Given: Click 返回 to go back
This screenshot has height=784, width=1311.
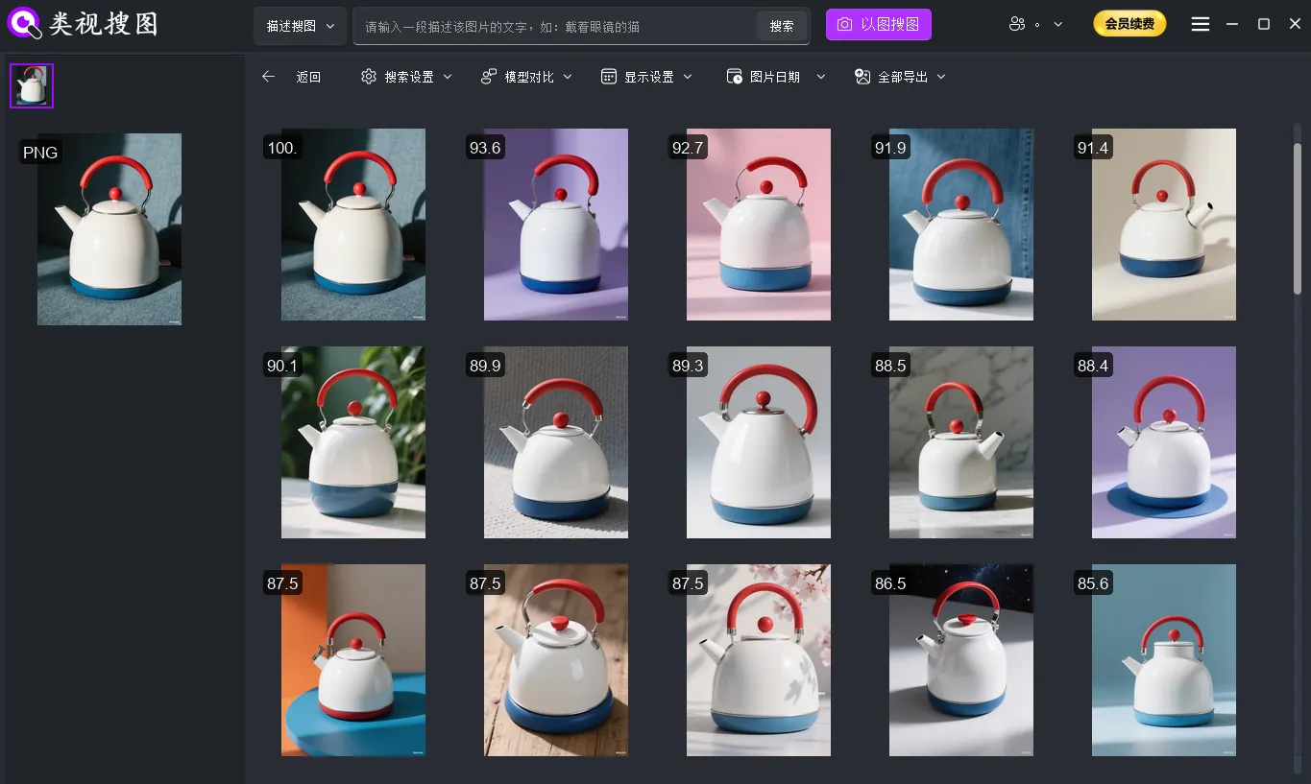Looking at the screenshot, I should click(308, 77).
